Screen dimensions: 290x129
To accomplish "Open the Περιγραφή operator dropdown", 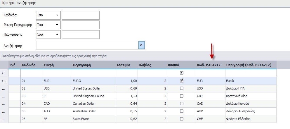I will [x=56, y=35].
